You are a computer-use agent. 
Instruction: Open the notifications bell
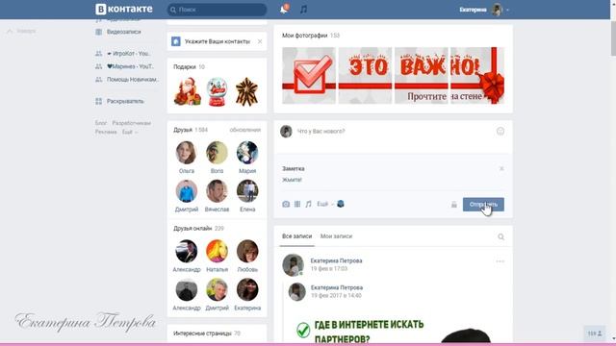tap(284, 9)
